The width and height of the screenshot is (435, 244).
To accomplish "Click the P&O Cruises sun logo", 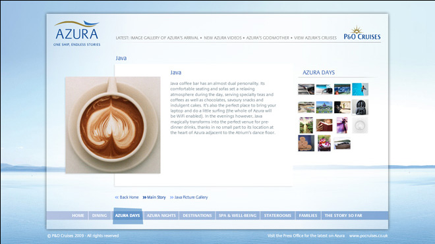I will 362,33.
